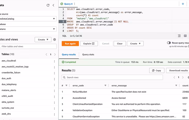Go to next tables page

[55, 54]
